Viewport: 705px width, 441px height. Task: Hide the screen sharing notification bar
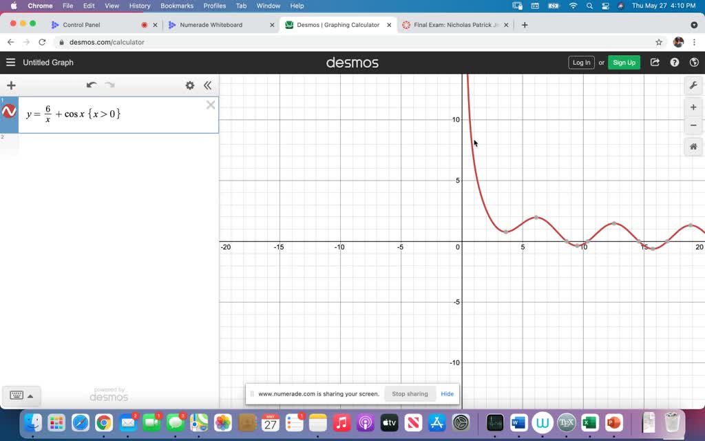point(447,393)
